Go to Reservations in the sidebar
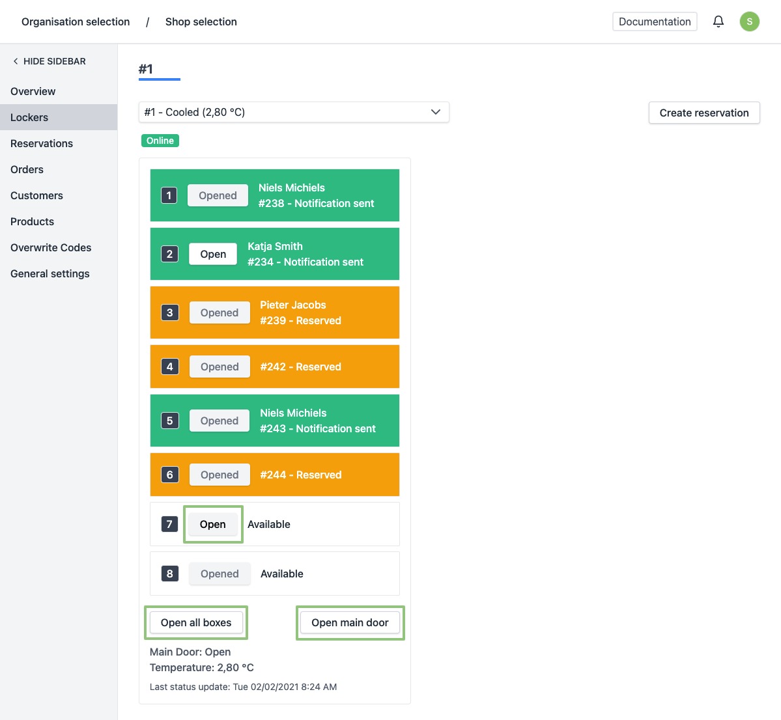The height and width of the screenshot is (720, 781). tap(42, 143)
